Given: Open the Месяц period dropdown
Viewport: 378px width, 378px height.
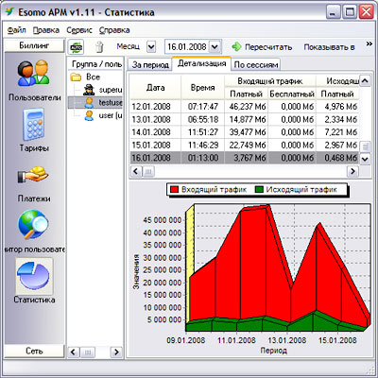Looking at the screenshot, I should (x=151, y=47).
